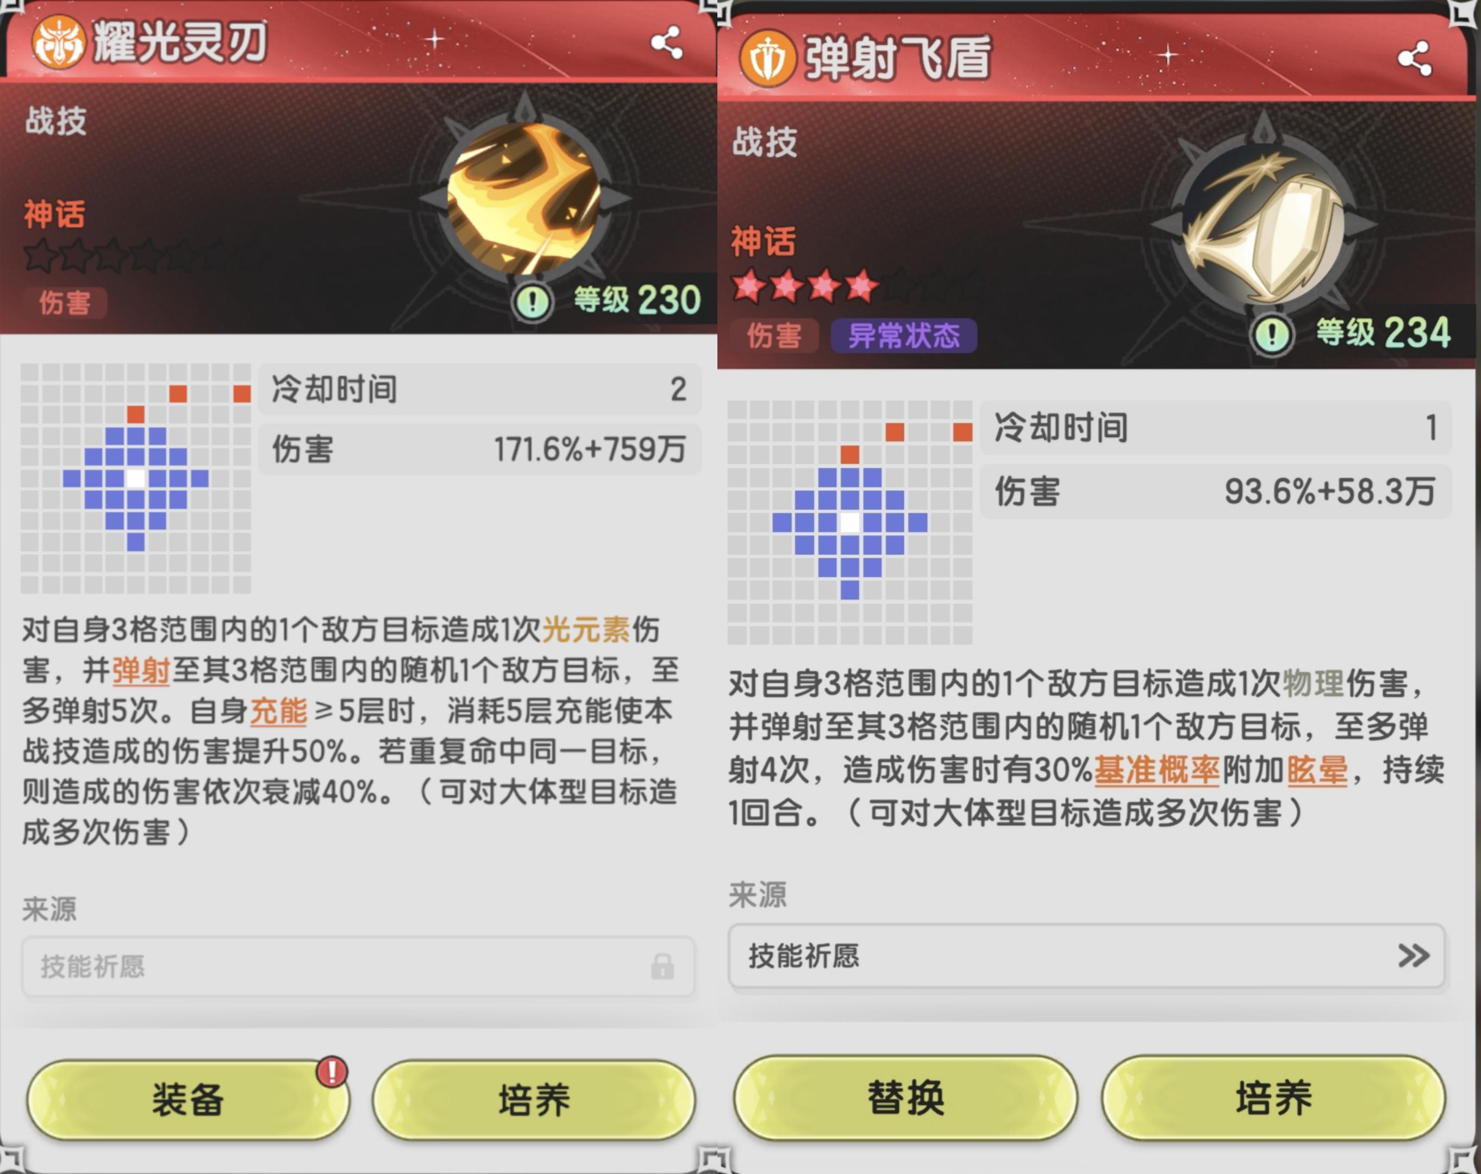Image resolution: width=1481 pixels, height=1174 pixels.
Task: Open the underlined 眩晕 keyword link
Action: click(x=1316, y=770)
